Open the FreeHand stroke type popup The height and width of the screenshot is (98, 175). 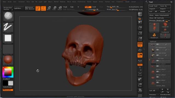coord(8,28)
